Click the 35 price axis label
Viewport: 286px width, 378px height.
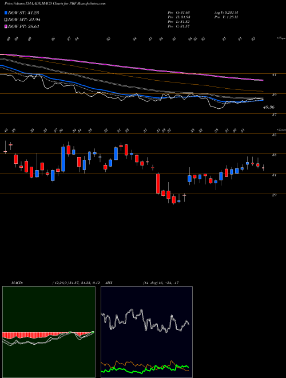pyautogui.click(x=274, y=135)
